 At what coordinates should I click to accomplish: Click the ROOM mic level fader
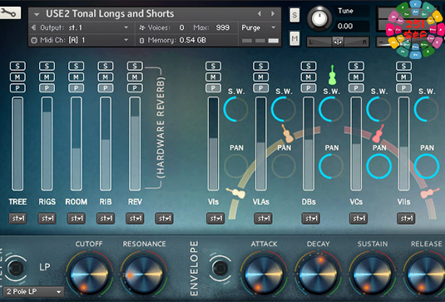pyautogui.click(x=76, y=144)
